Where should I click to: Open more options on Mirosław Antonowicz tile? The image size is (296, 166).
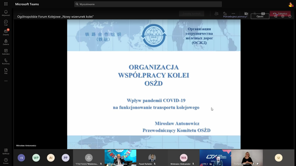[x=130, y=164]
